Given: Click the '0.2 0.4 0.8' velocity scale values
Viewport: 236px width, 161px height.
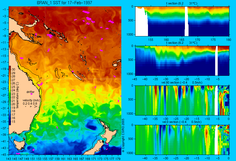Looking at the screenshot, I should (x=30, y=104).
